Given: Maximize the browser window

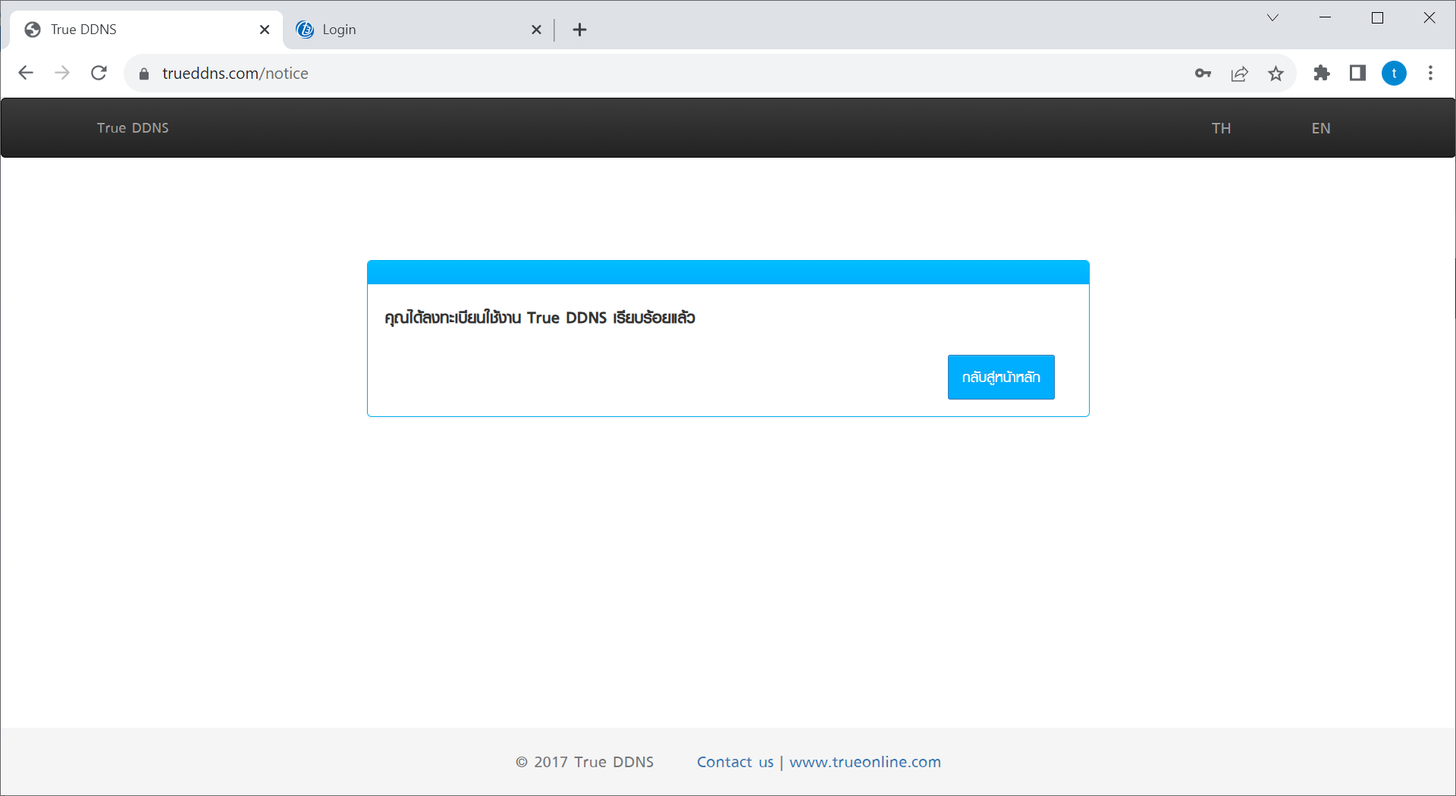Looking at the screenshot, I should (1378, 17).
